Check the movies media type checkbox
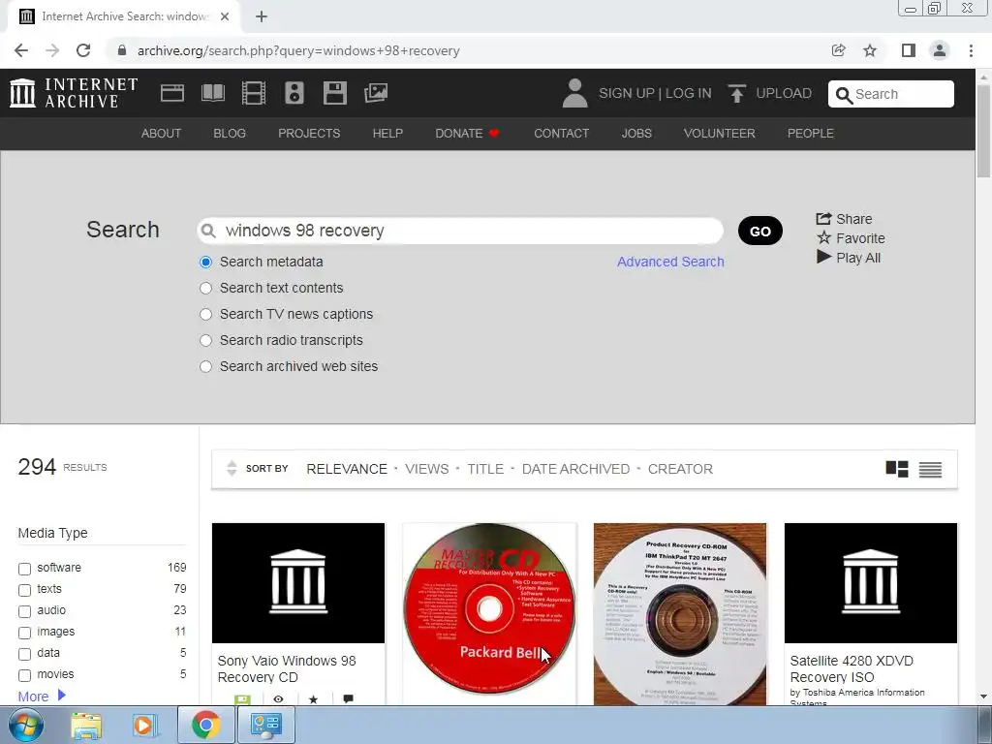 24,675
